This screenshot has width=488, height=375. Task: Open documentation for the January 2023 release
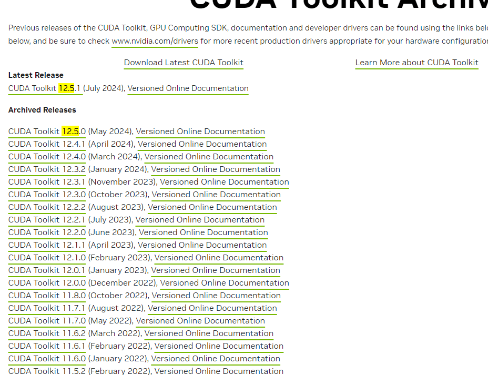pos(216,270)
